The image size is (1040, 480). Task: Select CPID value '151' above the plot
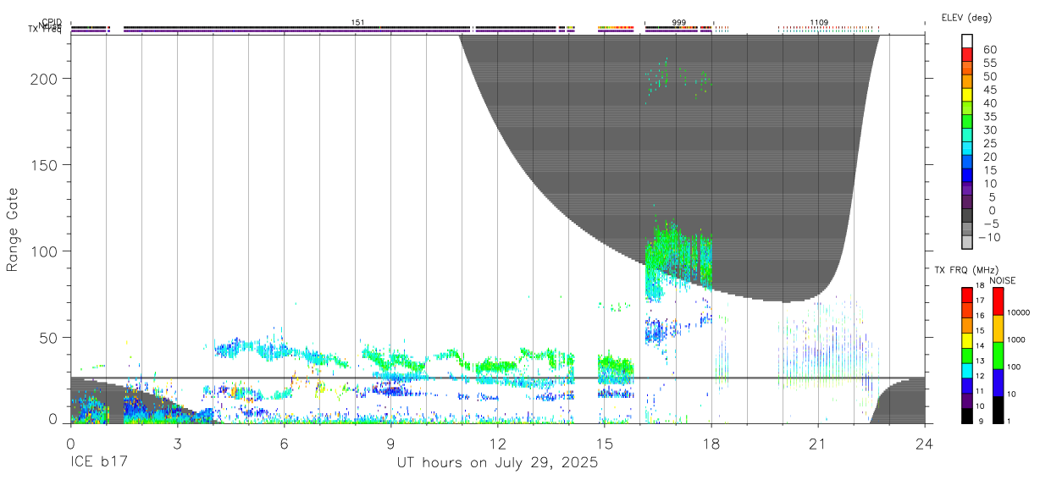(357, 22)
